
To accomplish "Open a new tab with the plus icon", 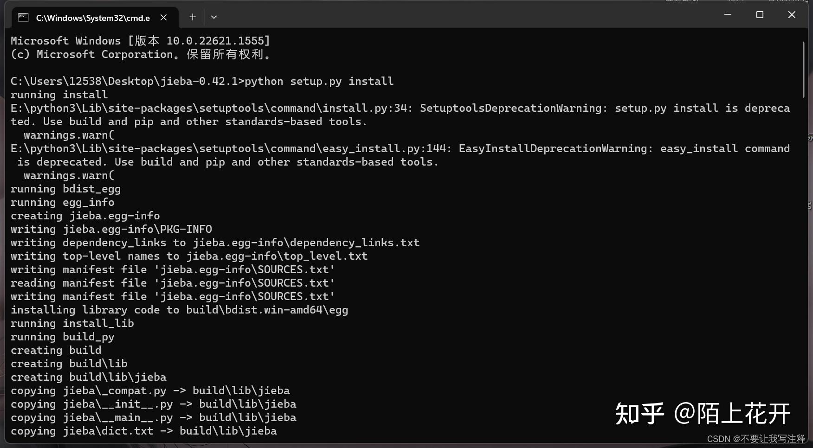I will (192, 17).
